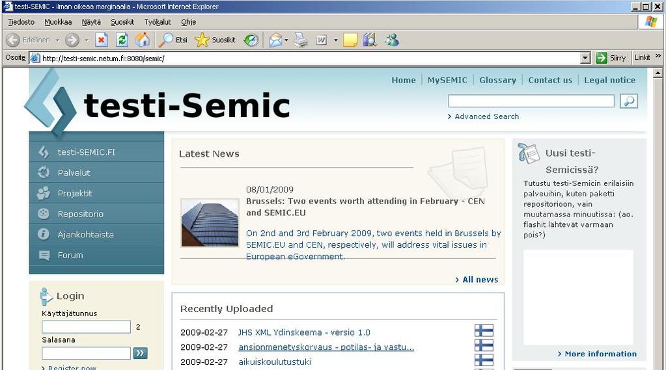Open the Suosikit favorites star button

(215, 40)
